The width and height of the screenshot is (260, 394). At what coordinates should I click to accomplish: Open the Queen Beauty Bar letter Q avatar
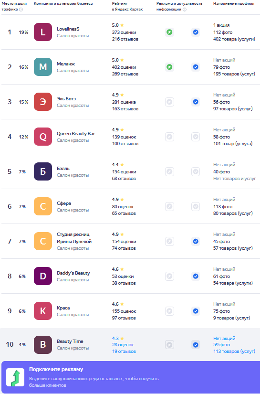click(43, 137)
